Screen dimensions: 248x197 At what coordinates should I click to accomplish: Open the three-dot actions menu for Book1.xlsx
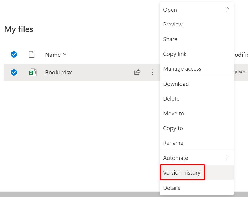152,72
